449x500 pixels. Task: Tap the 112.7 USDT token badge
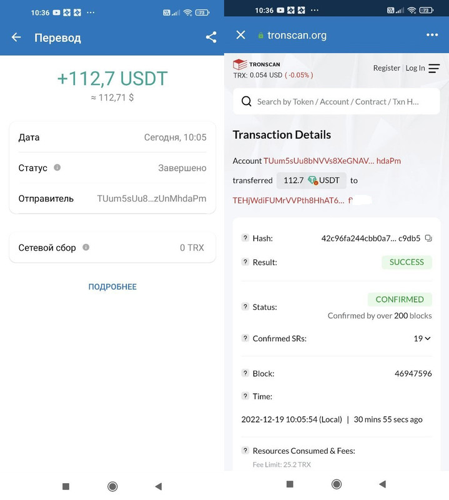tap(312, 181)
